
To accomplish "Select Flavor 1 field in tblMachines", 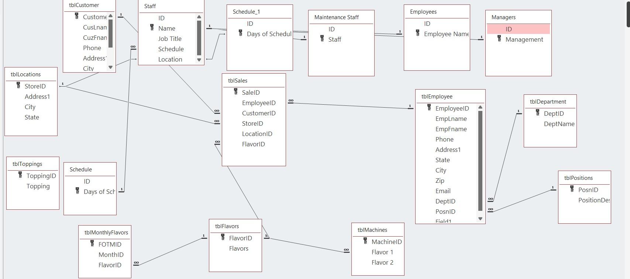I will [x=382, y=252].
